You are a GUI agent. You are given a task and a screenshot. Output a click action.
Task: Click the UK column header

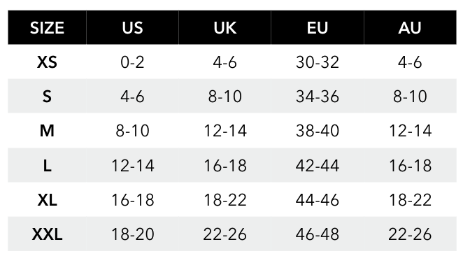click(x=225, y=28)
